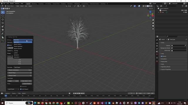
Task: Disable Collection render camera icon
Action: point(186,10)
